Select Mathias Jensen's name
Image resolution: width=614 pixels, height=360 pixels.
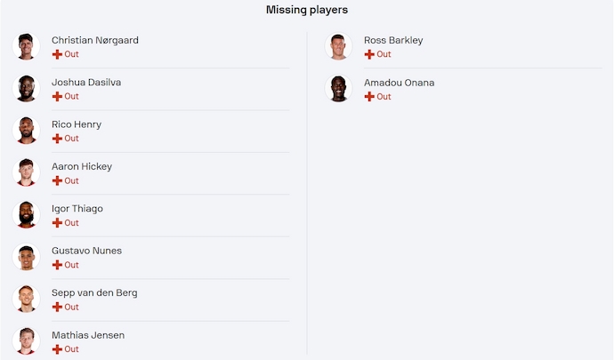tap(88, 335)
